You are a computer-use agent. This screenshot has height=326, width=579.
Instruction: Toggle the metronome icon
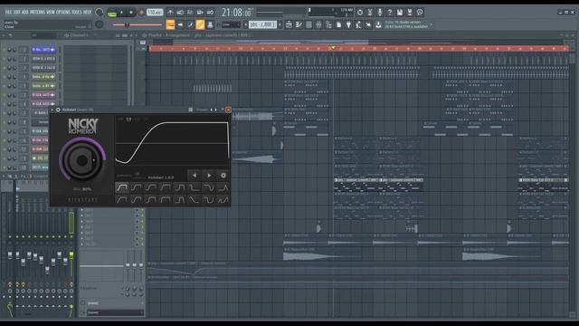(x=170, y=12)
